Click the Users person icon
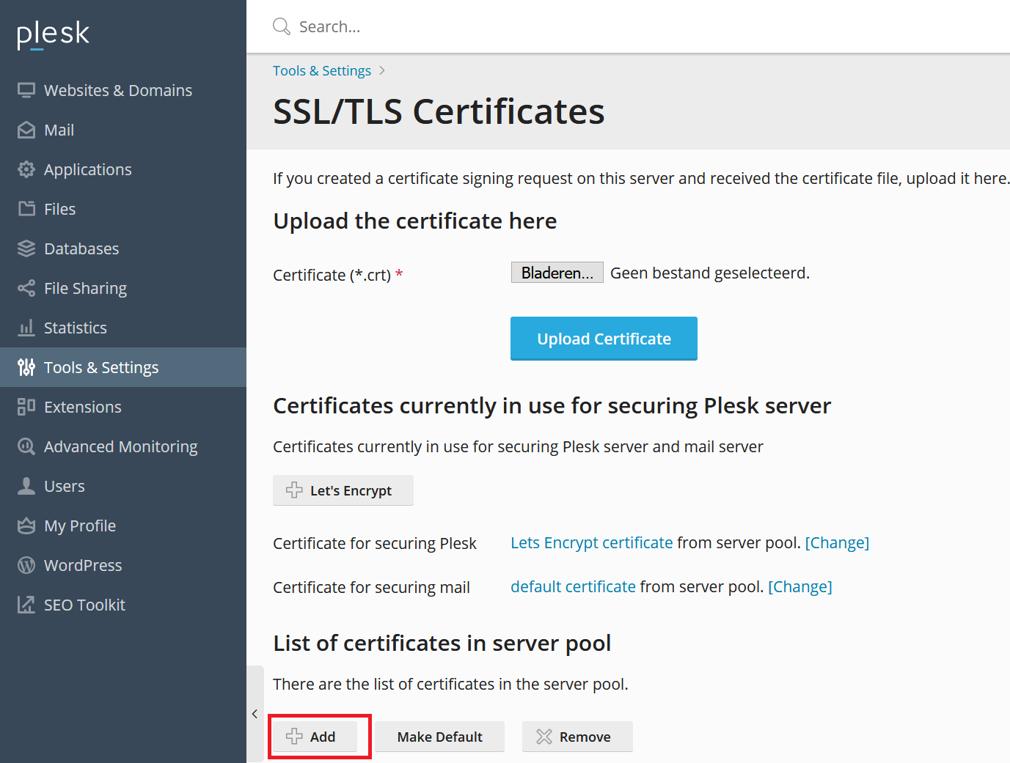 point(26,486)
